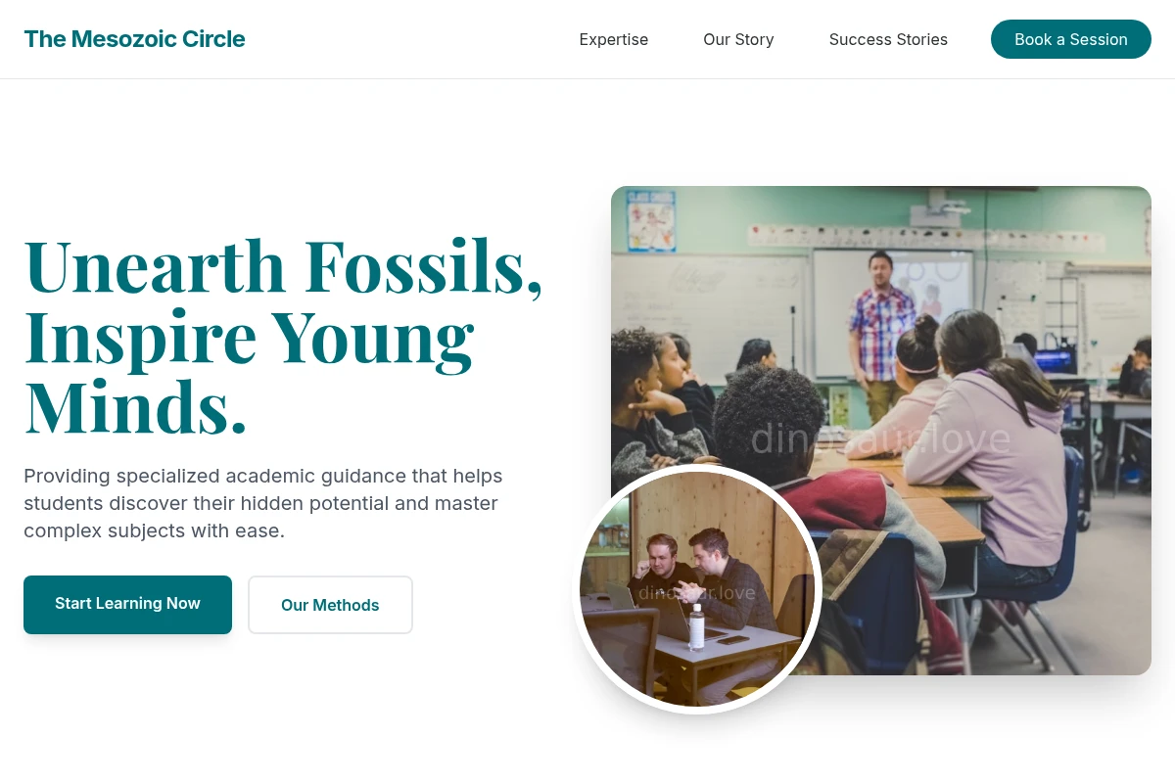Open the Expertise nav link
The height and width of the screenshot is (783, 1175).
point(614,39)
